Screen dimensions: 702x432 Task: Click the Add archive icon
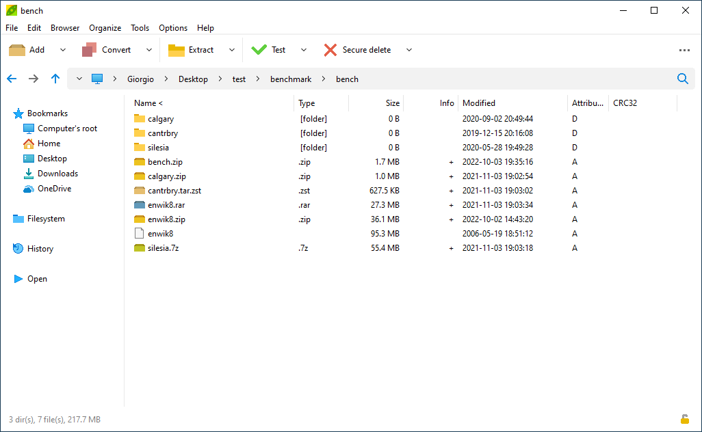click(16, 49)
